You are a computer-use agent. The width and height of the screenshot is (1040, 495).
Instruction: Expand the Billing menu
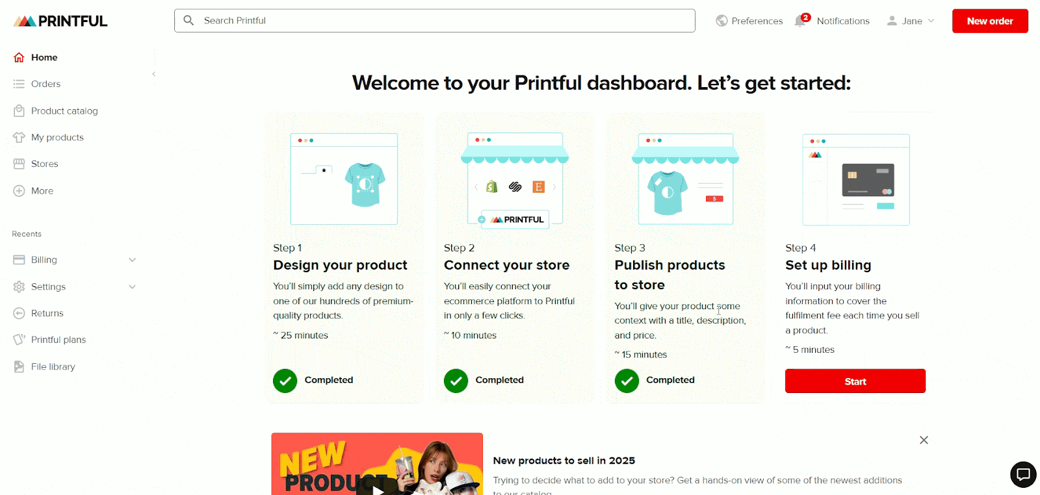coord(132,259)
